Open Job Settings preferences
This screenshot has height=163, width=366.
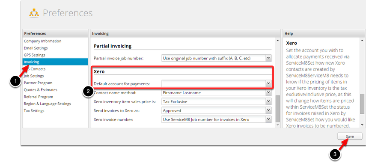pyautogui.click(x=34, y=76)
